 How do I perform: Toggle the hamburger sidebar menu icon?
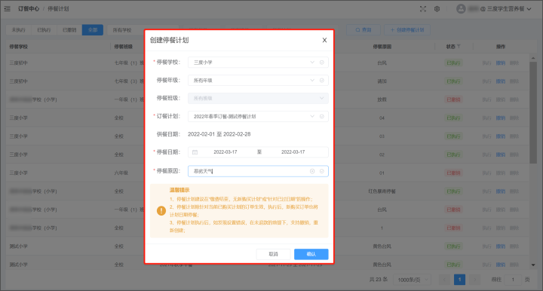(x=8, y=9)
